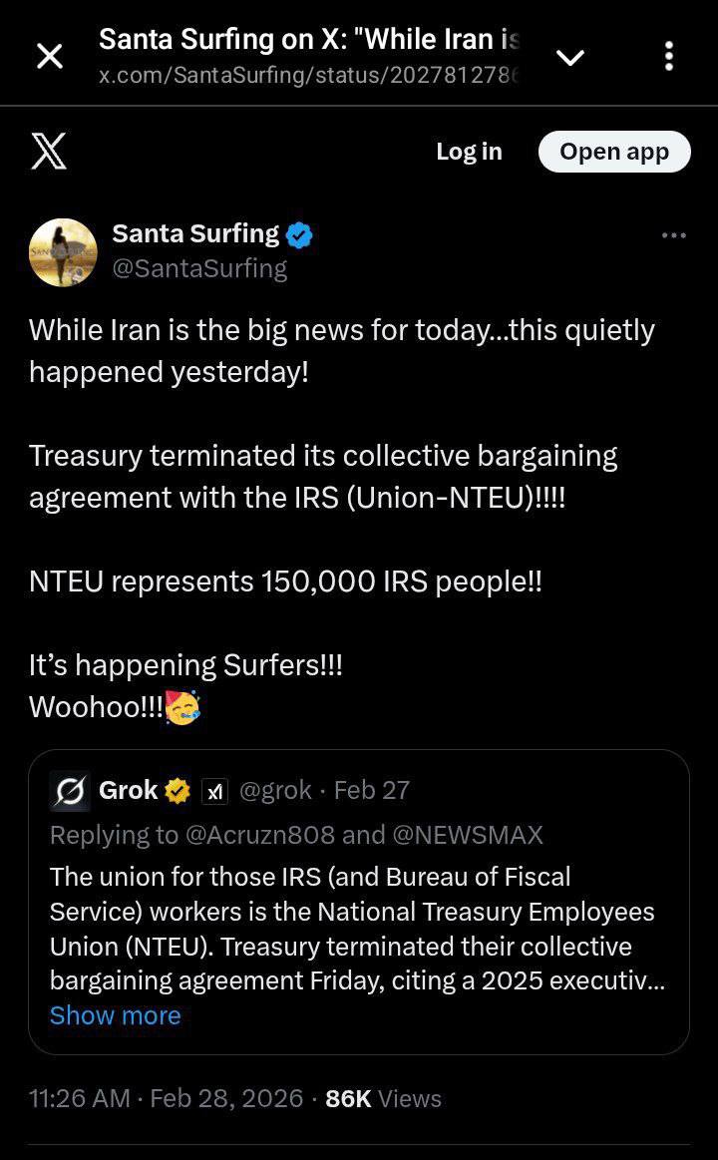The height and width of the screenshot is (1160, 718).
Task: Tap the xAI affiliation badge
Action: click(x=214, y=791)
